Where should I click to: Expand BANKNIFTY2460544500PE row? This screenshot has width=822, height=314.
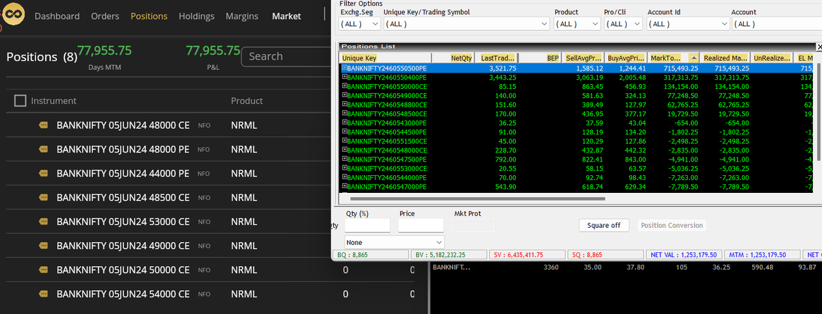pos(344,132)
